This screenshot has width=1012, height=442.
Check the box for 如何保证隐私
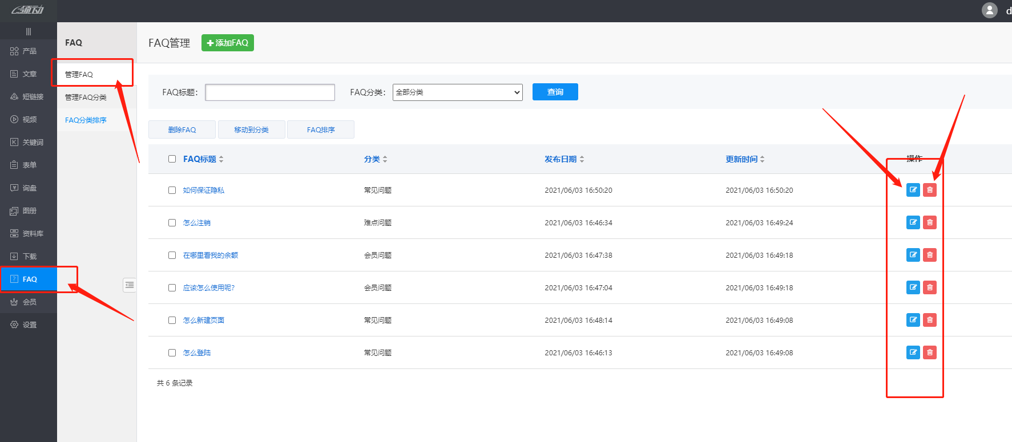[172, 190]
